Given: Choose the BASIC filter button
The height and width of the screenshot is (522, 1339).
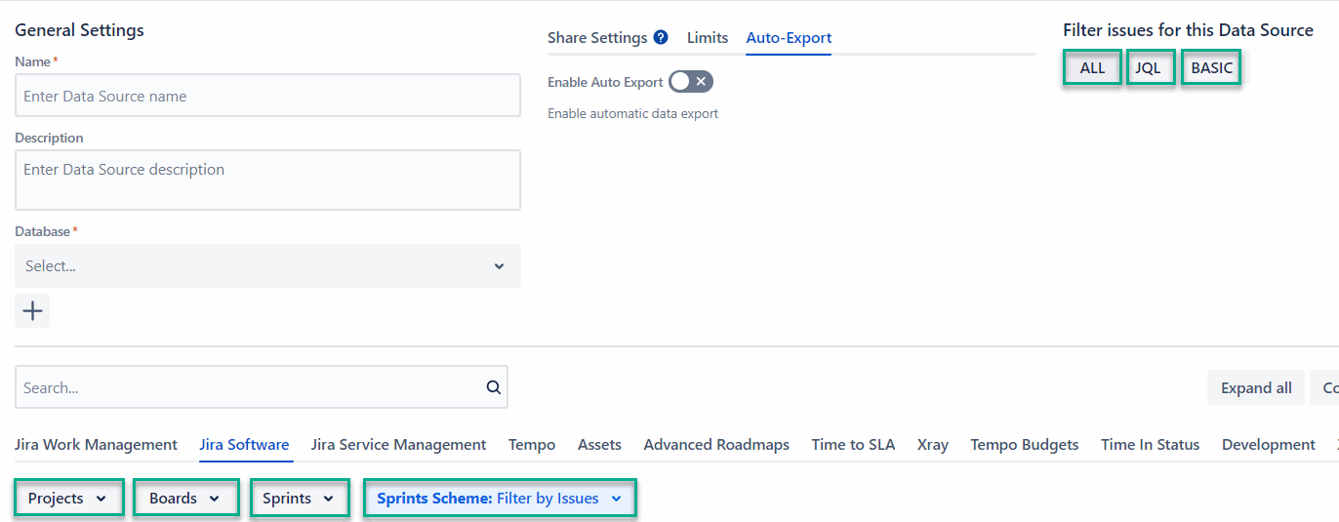Looking at the screenshot, I should point(1211,68).
